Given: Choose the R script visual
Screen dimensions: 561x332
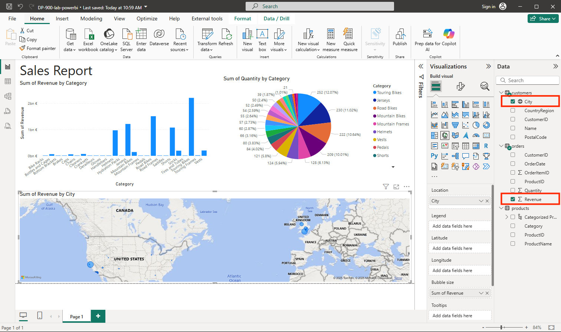Looking at the screenshot, I should [x=486, y=146].
